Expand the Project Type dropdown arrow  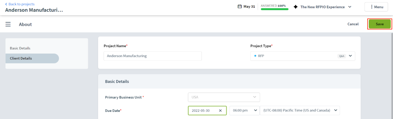350,56
